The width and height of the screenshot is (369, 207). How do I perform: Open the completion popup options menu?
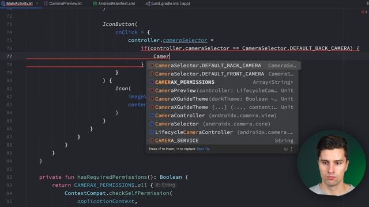click(291, 149)
